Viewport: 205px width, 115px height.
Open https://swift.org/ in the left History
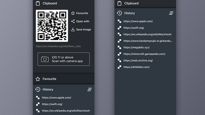pyautogui.click(x=52, y=104)
